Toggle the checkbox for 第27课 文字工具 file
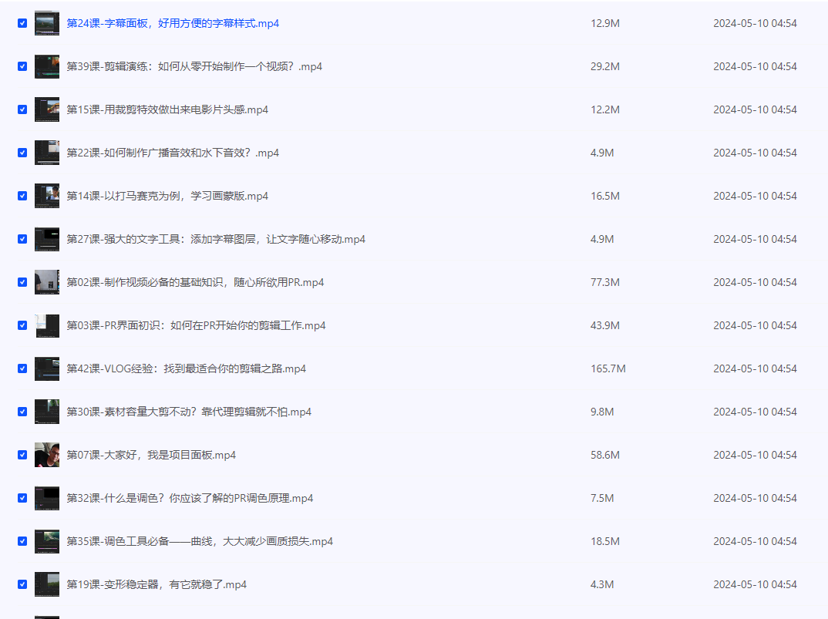Screen dimensions: 828x619 pyautogui.click(x=22, y=239)
